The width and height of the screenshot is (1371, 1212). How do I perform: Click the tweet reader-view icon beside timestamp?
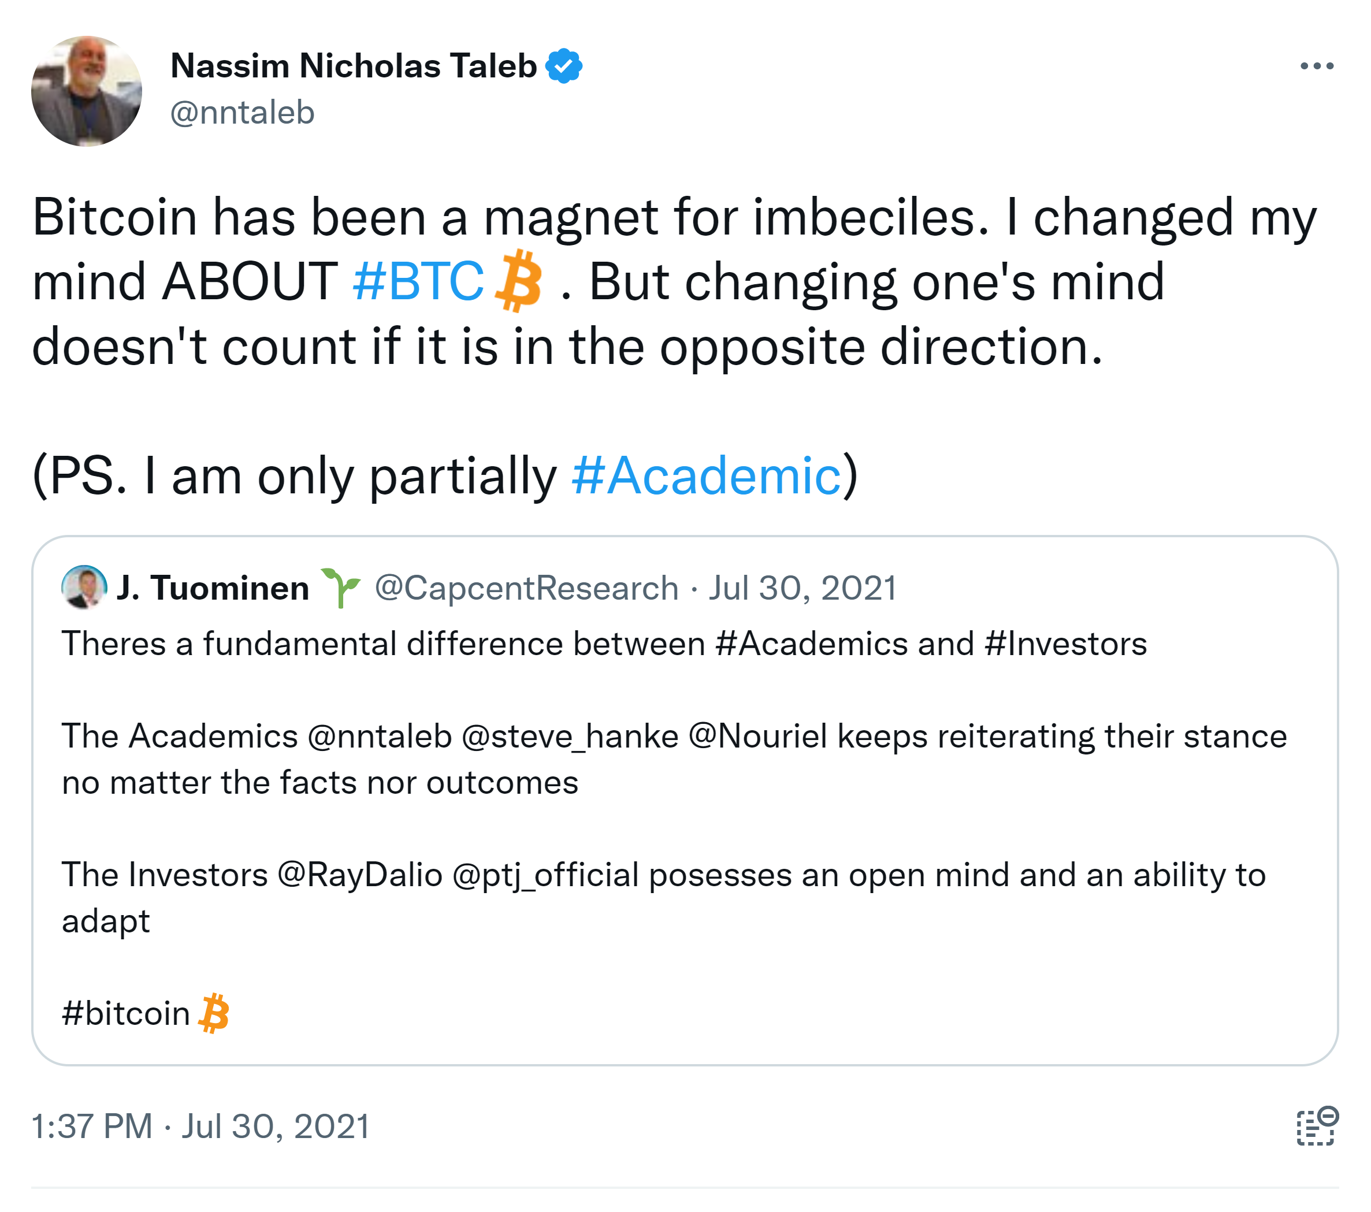(x=1317, y=1126)
